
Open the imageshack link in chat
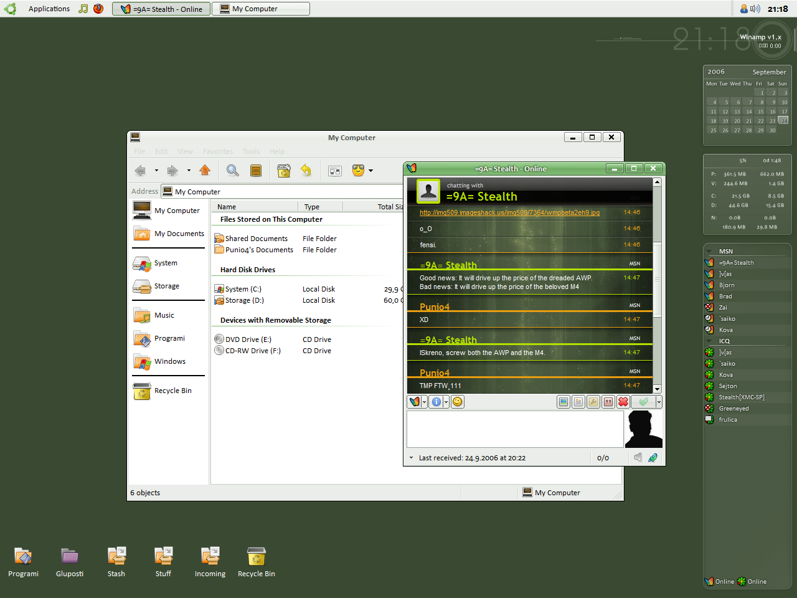click(509, 212)
